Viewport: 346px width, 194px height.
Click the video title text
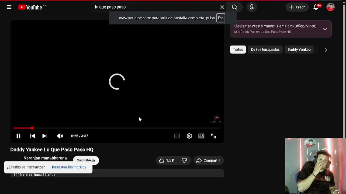(52, 150)
